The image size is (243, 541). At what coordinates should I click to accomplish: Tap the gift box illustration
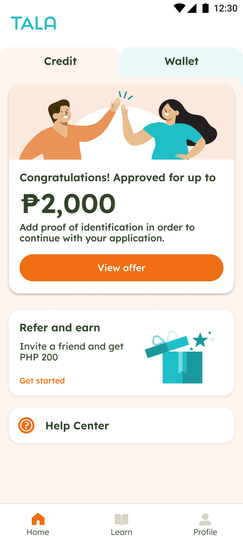point(179,357)
